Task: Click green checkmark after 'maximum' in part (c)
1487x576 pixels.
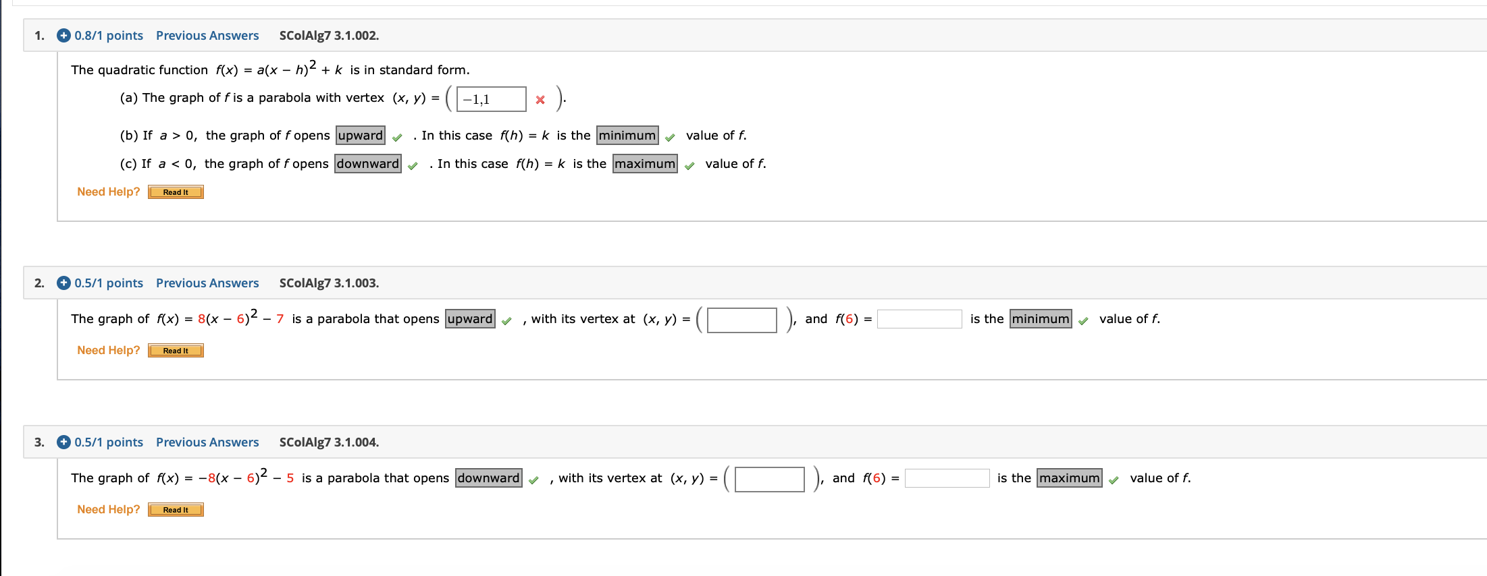Action: [689, 166]
